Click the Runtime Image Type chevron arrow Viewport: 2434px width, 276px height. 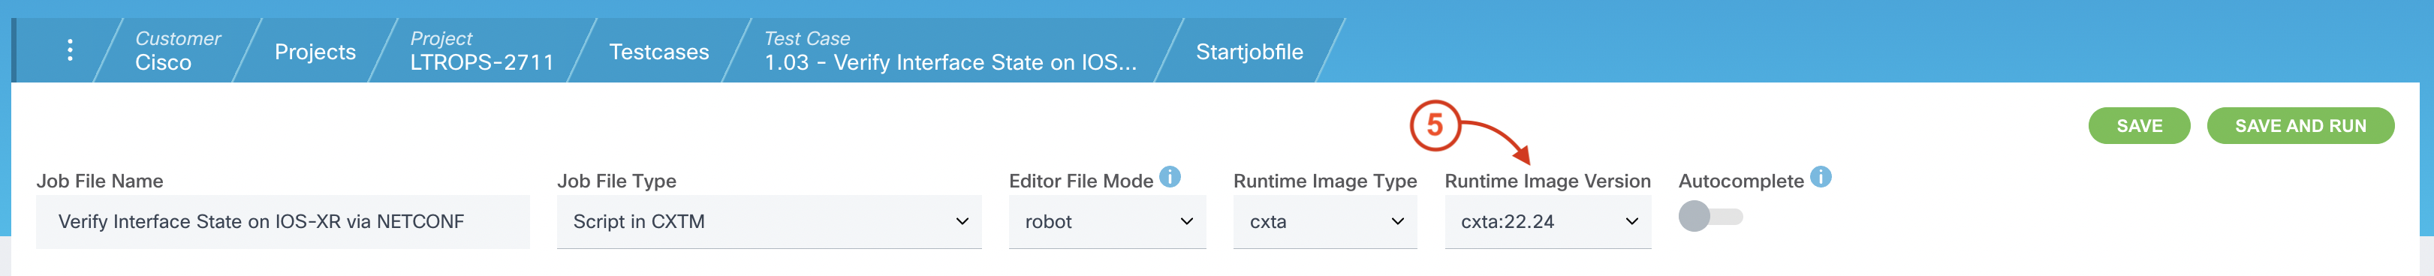click(x=1397, y=221)
